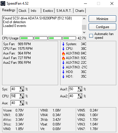
Task: Close the SpeedFan window
Action: point(112,3)
